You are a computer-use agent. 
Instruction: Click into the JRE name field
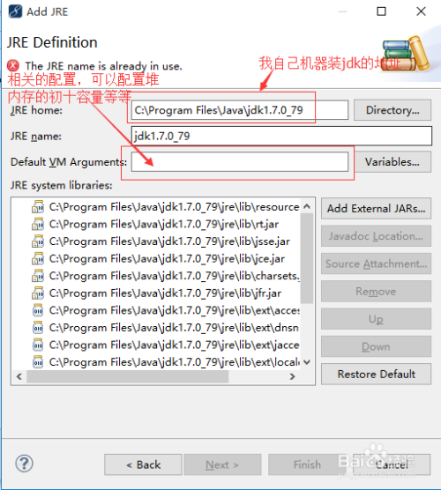[x=281, y=136]
